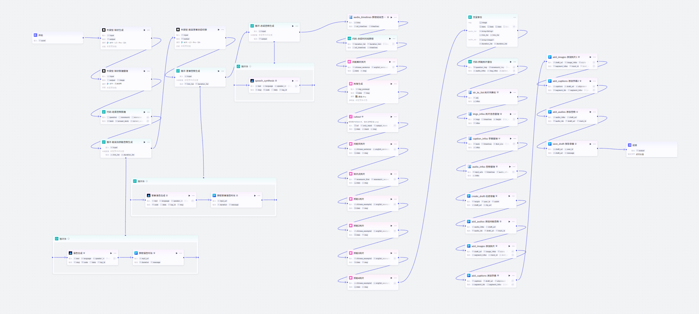Screen dimensions: 699x314
Task: Open more options on caption_infos node
Action: [x=515, y=138]
